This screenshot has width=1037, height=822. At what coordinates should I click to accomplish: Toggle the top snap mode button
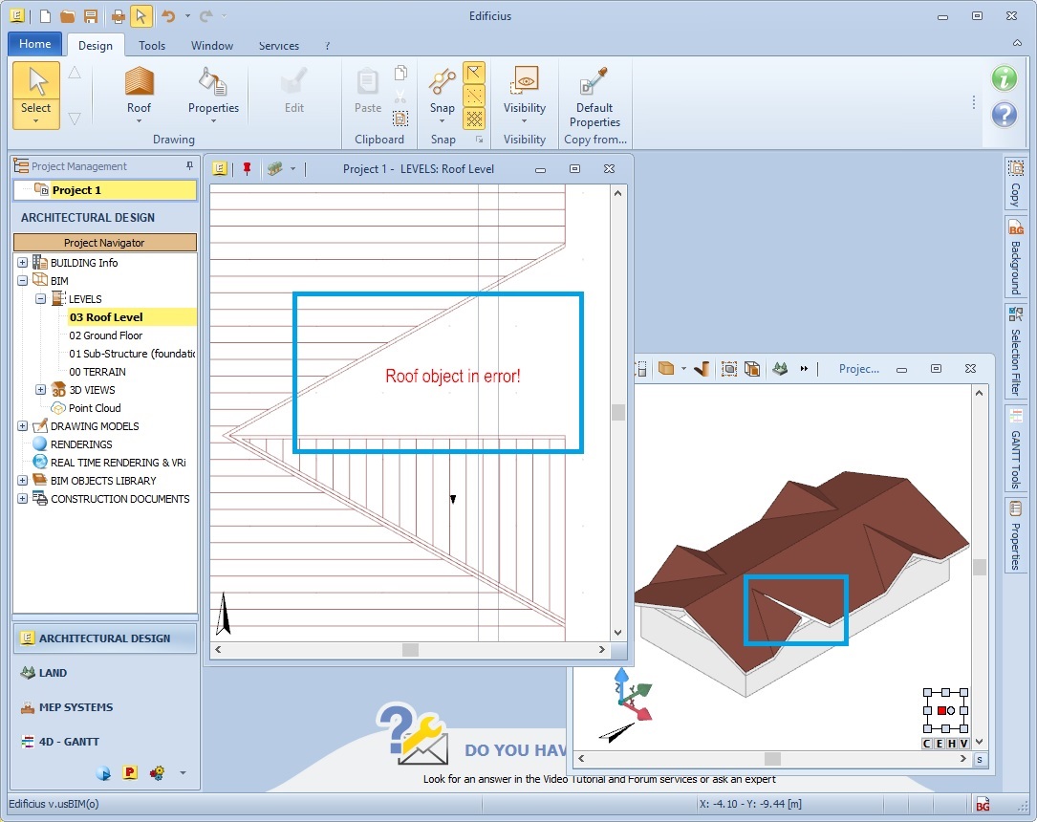[x=474, y=73]
